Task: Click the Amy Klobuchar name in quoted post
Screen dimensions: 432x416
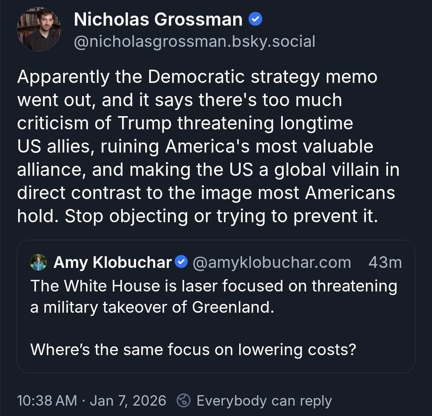Action: click(x=112, y=263)
